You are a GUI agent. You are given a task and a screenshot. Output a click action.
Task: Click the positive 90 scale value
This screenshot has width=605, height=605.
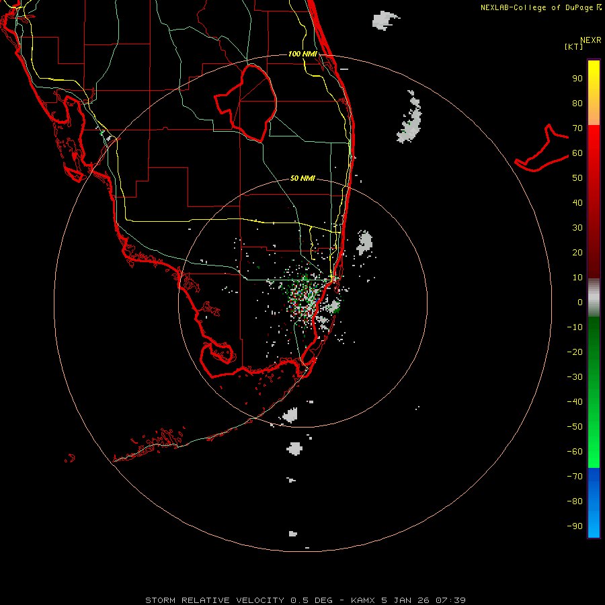(577, 79)
